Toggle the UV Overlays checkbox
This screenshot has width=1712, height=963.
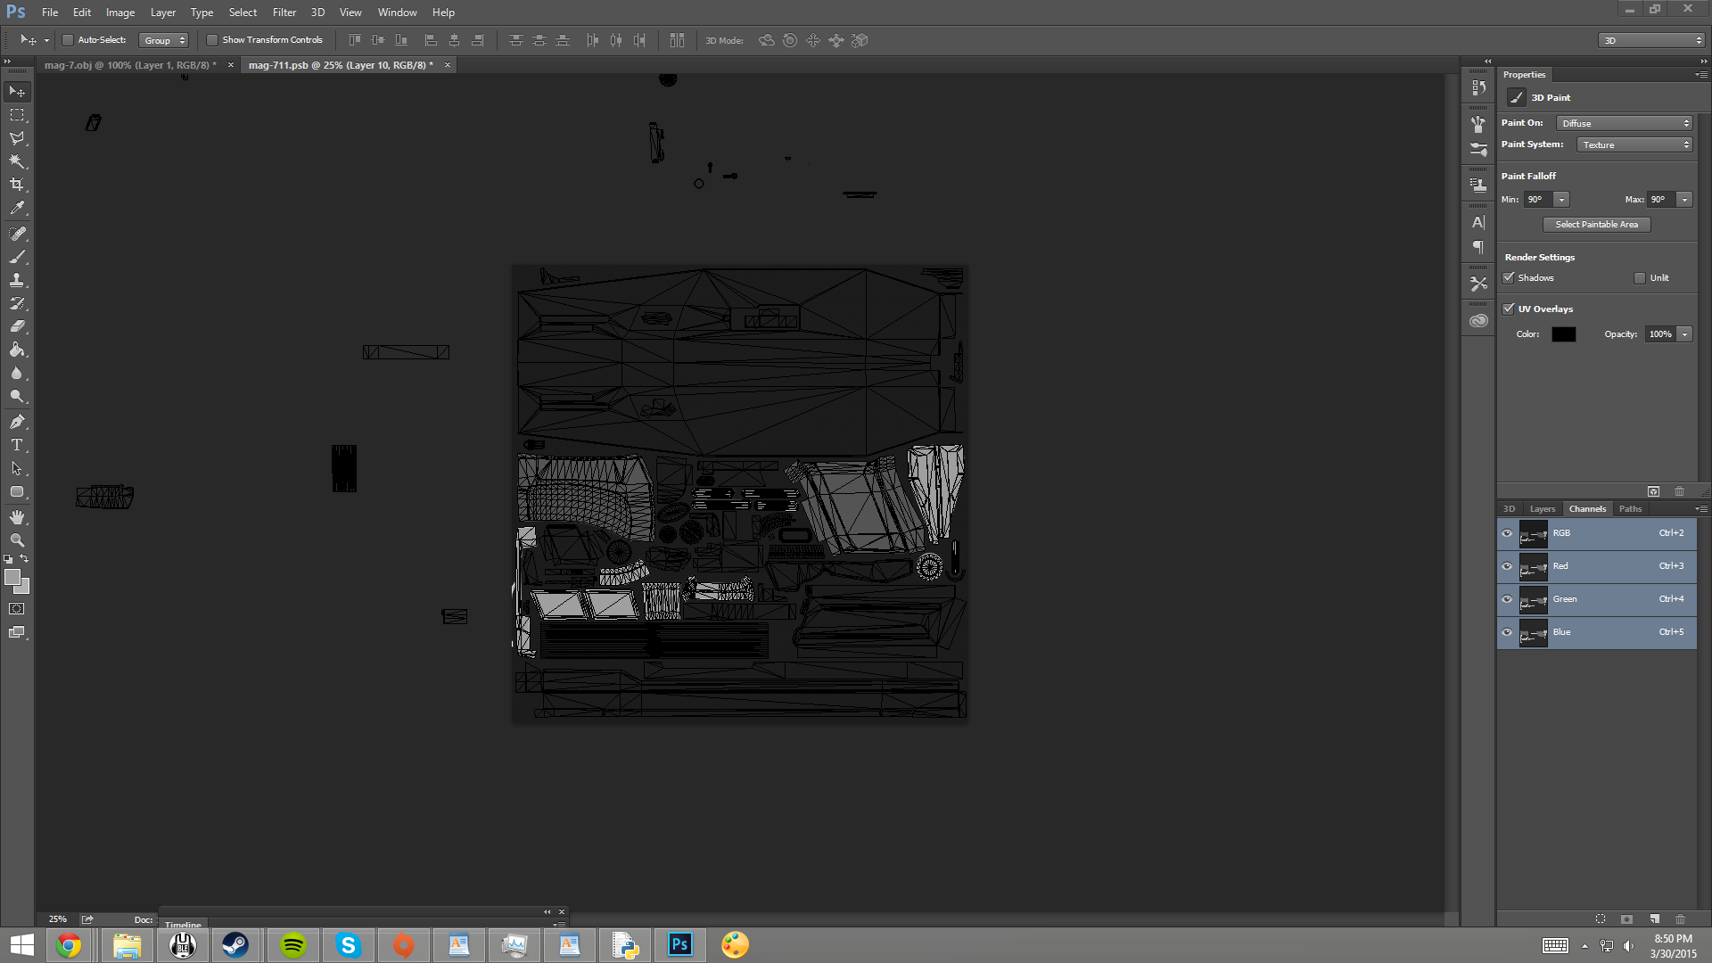tap(1509, 309)
